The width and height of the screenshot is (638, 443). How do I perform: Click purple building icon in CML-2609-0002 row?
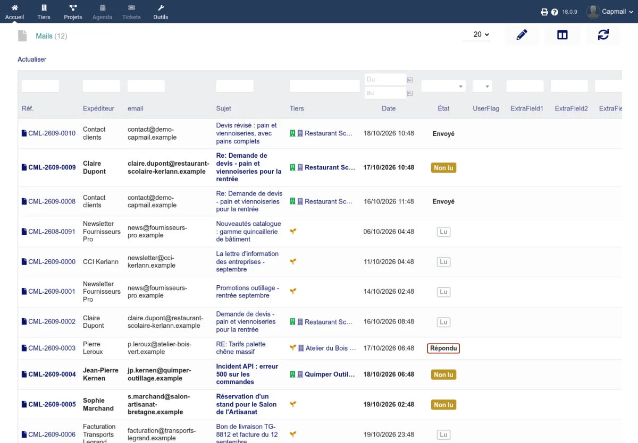coord(300,322)
